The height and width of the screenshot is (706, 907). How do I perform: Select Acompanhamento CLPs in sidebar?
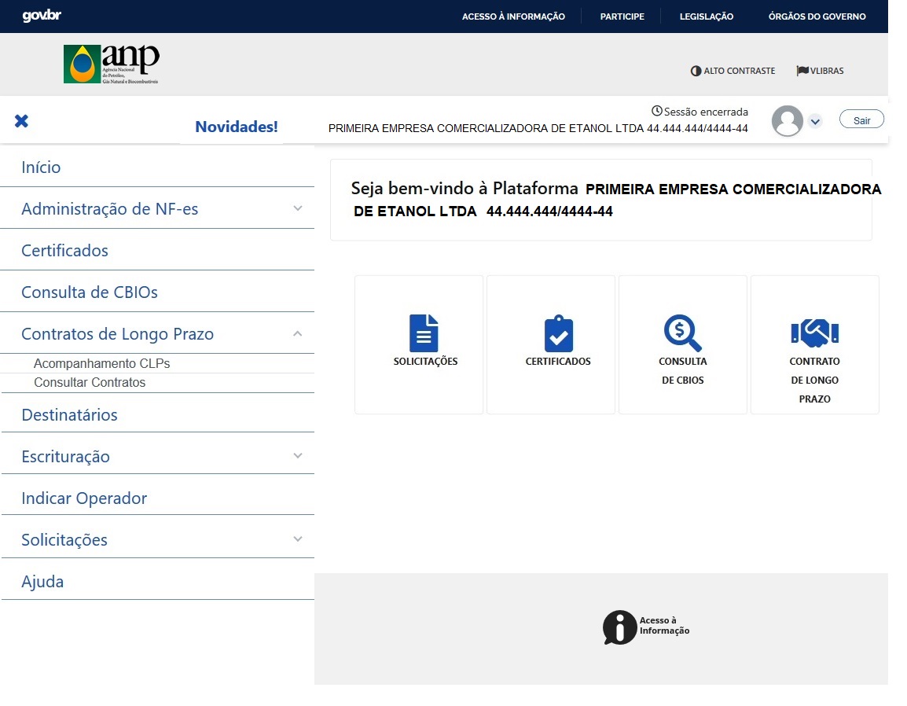click(x=101, y=364)
